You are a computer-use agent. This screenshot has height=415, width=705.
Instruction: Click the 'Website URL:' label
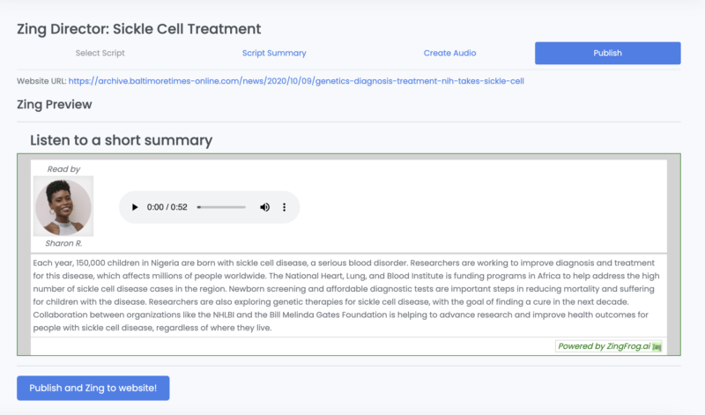click(41, 81)
